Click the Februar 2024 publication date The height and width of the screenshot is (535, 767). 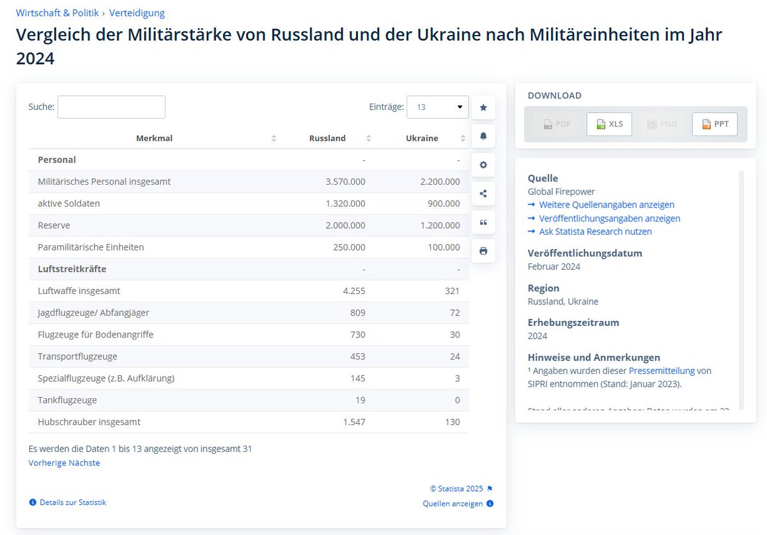[554, 267]
